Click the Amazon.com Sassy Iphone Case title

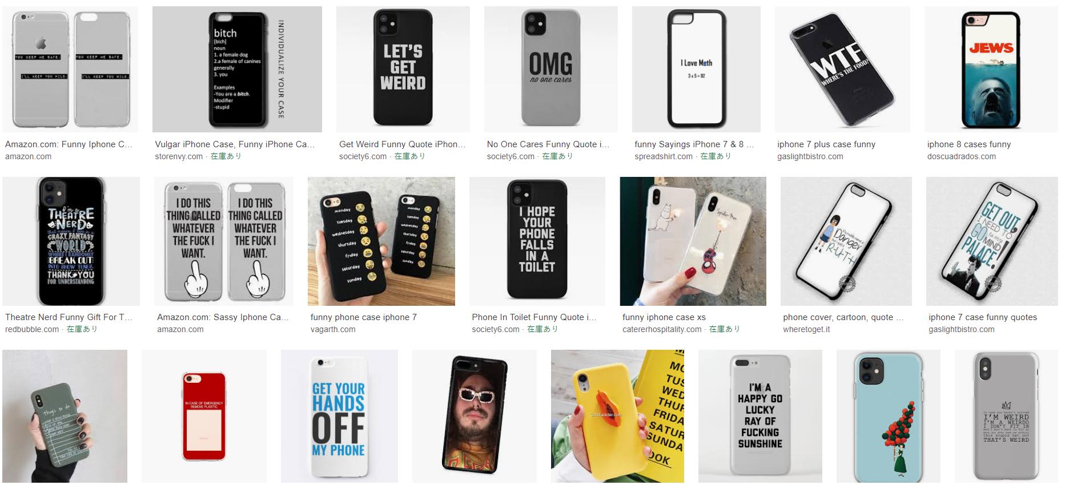223,317
